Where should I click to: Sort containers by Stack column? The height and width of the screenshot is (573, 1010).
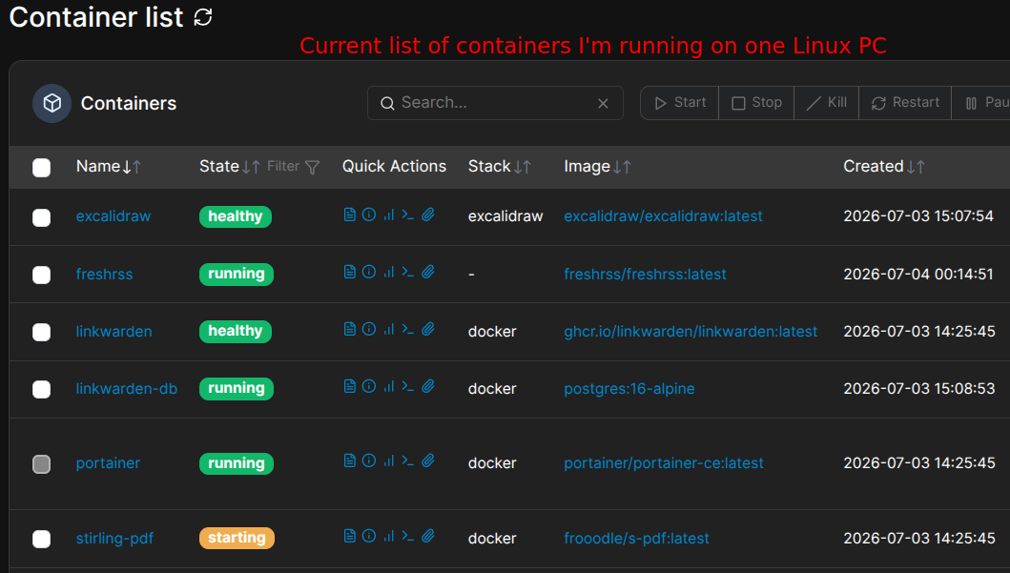tap(499, 167)
